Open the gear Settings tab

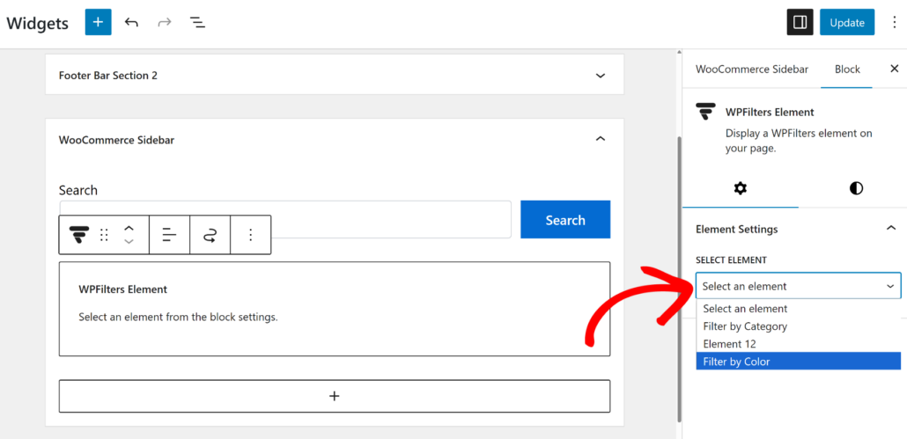pos(740,188)
